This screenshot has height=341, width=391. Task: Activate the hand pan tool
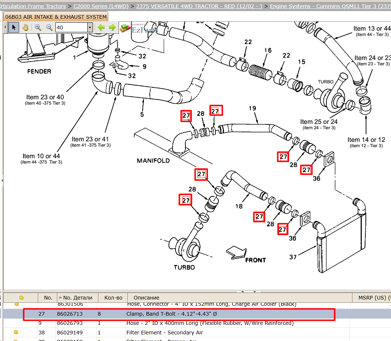[25, 28]
